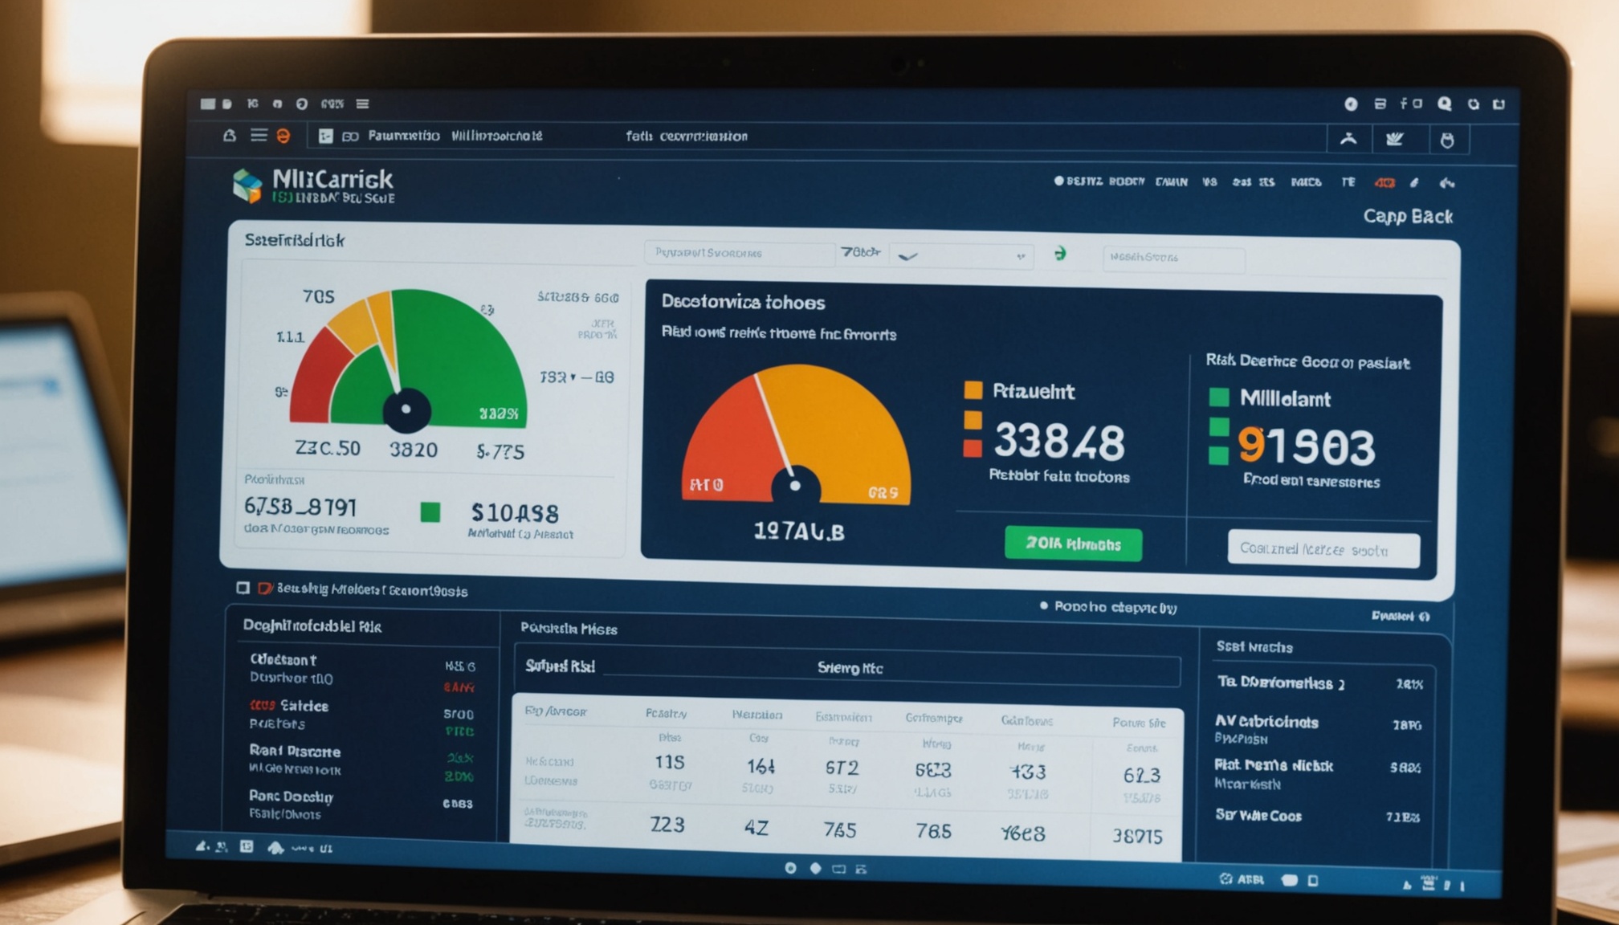Click the white pill icon right of ATBL
The height and width of the screenshot is (925, 1619).
(1290, 880)
